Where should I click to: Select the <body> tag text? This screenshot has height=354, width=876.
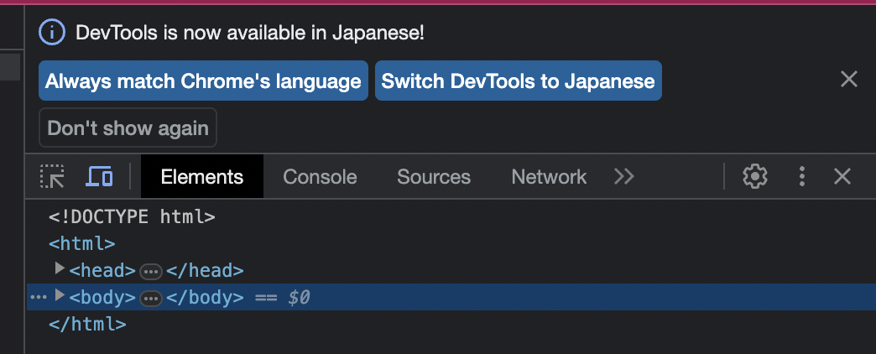click(x=103, y=297)
